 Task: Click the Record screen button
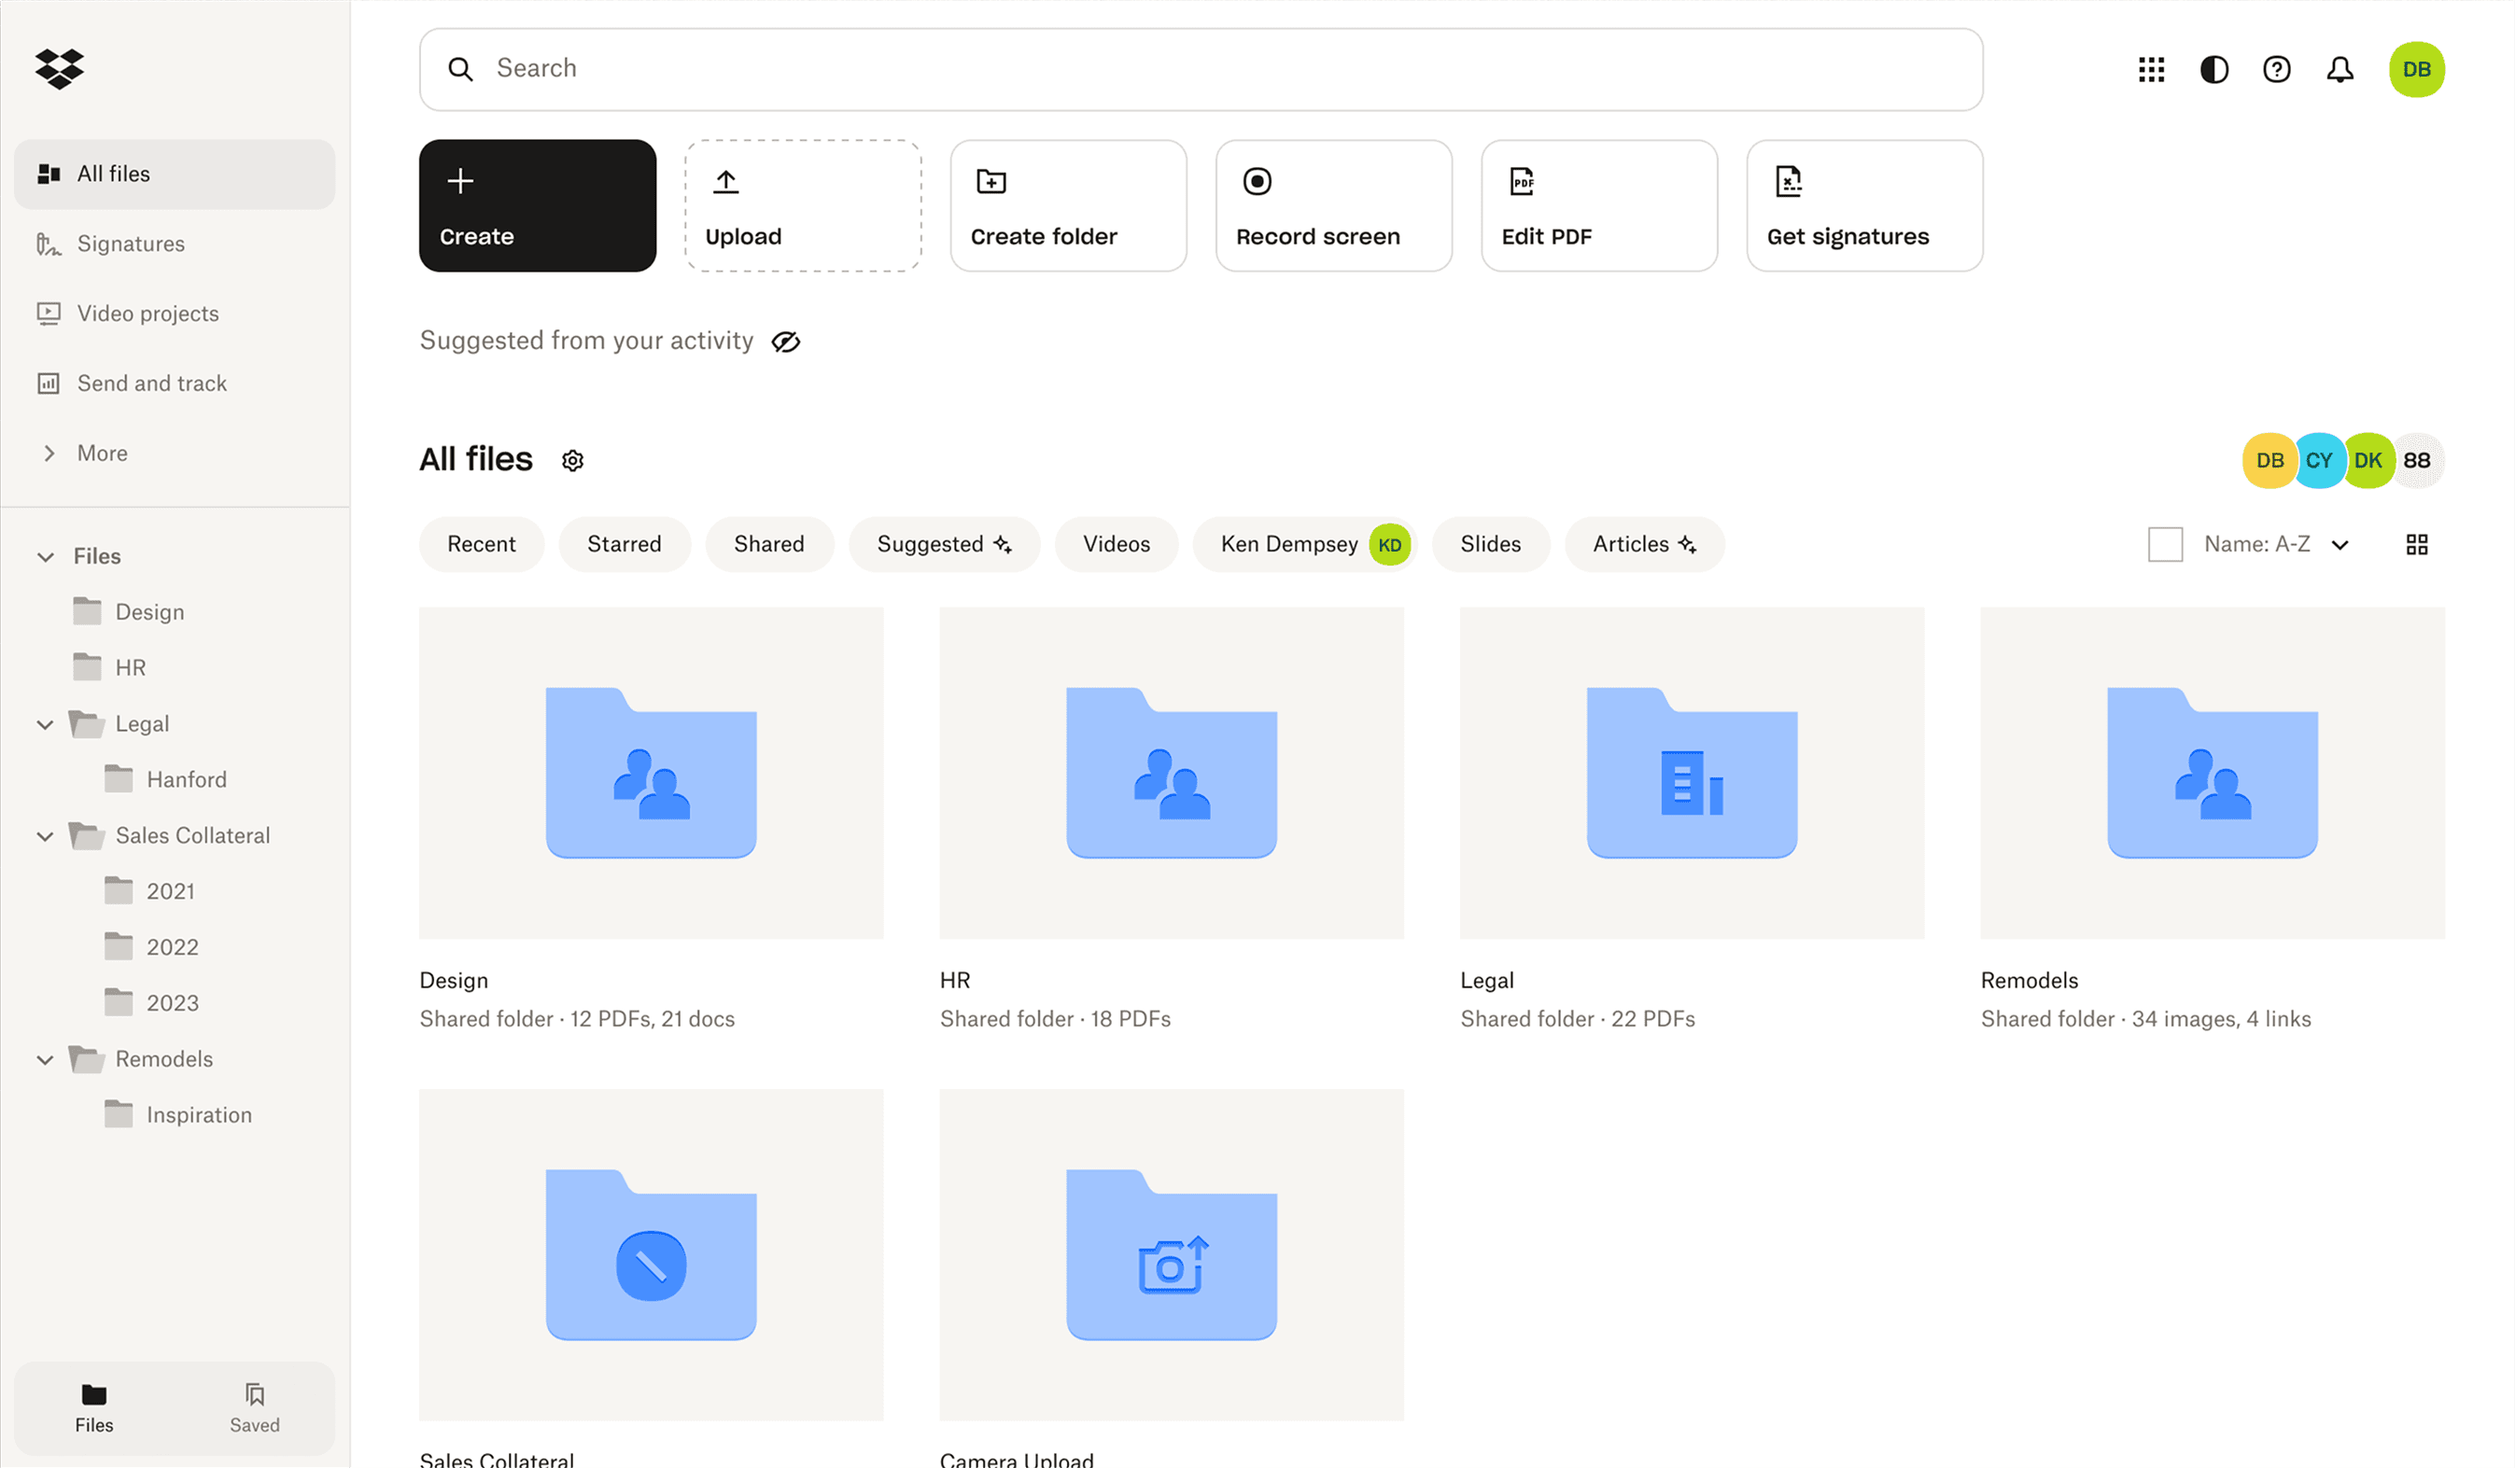(1332, 205)
